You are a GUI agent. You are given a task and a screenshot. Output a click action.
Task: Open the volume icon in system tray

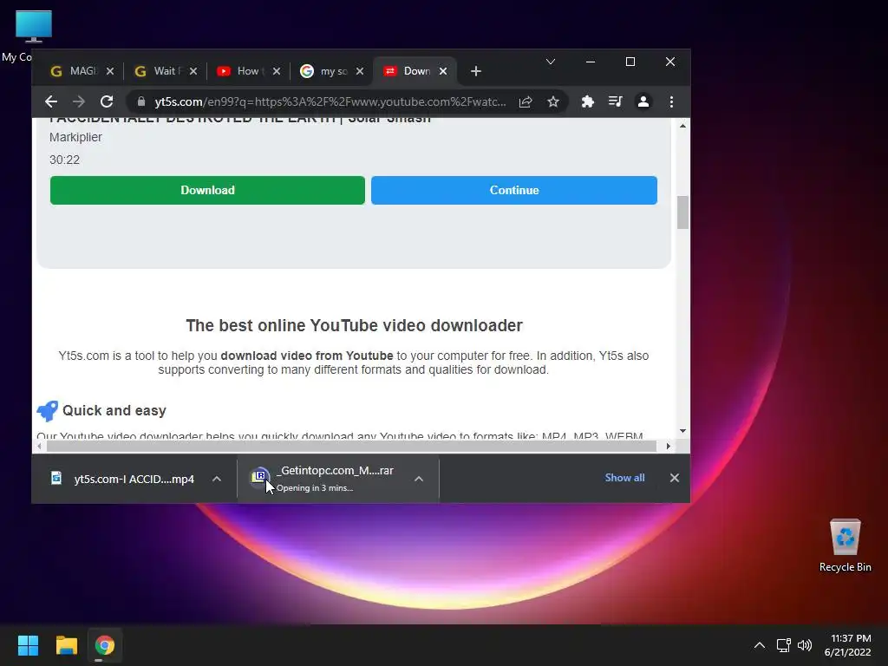pos(805,645)
